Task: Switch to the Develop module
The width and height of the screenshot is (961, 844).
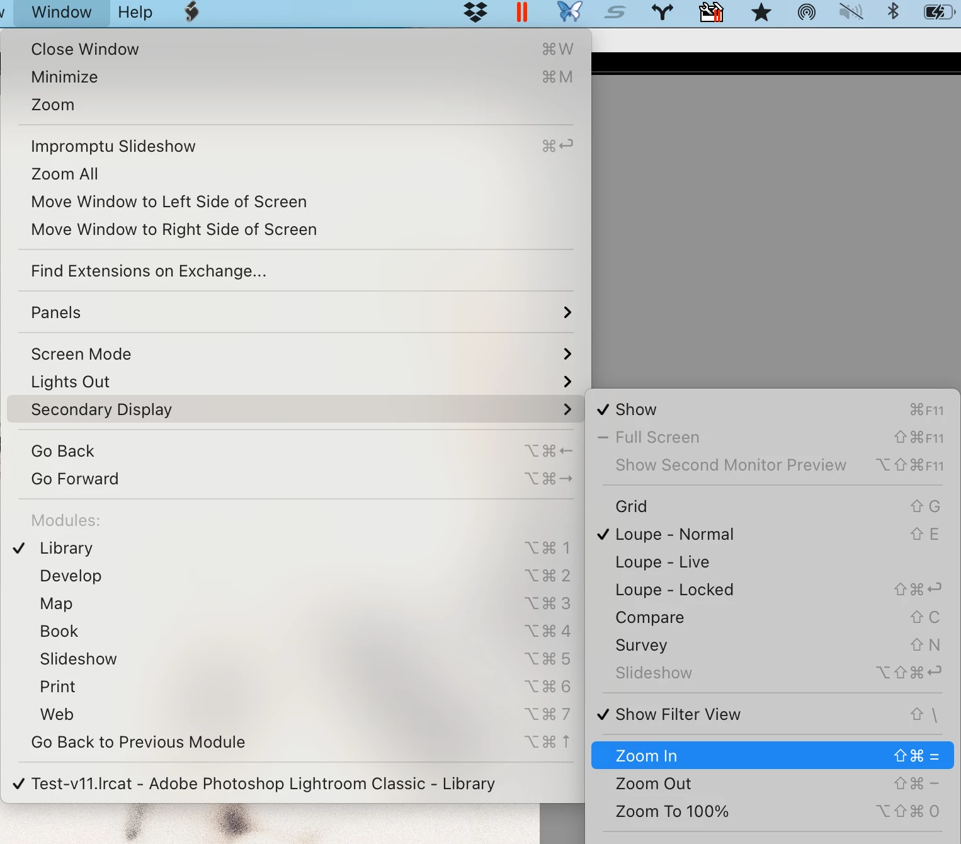Action: 296,576
